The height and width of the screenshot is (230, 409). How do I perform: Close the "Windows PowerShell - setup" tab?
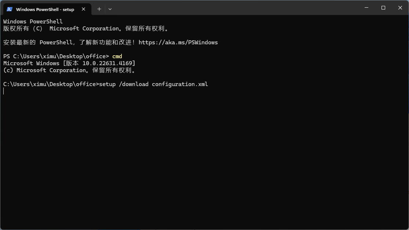[x=84, y=9]
